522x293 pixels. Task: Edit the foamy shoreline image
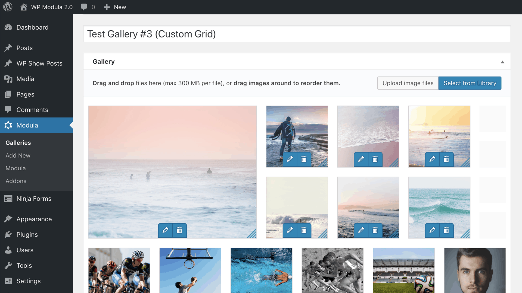coord(361,159)
